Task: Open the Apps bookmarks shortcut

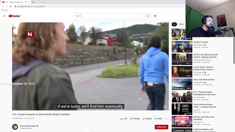Action: pos(5,10)
